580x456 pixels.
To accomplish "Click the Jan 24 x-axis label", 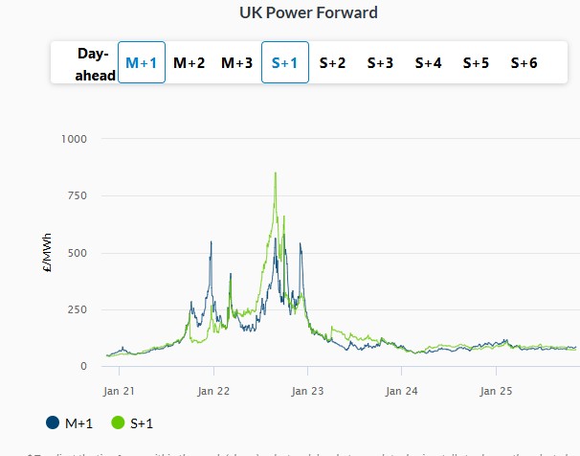I will (401, 391).
